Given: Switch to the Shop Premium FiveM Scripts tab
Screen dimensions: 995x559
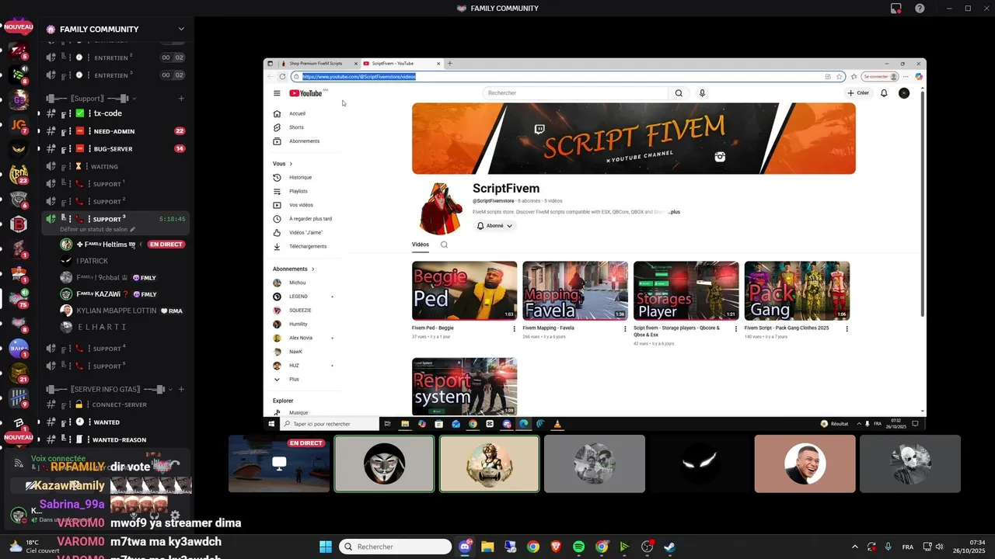Looking at the screenshot, I should (319, 64).
